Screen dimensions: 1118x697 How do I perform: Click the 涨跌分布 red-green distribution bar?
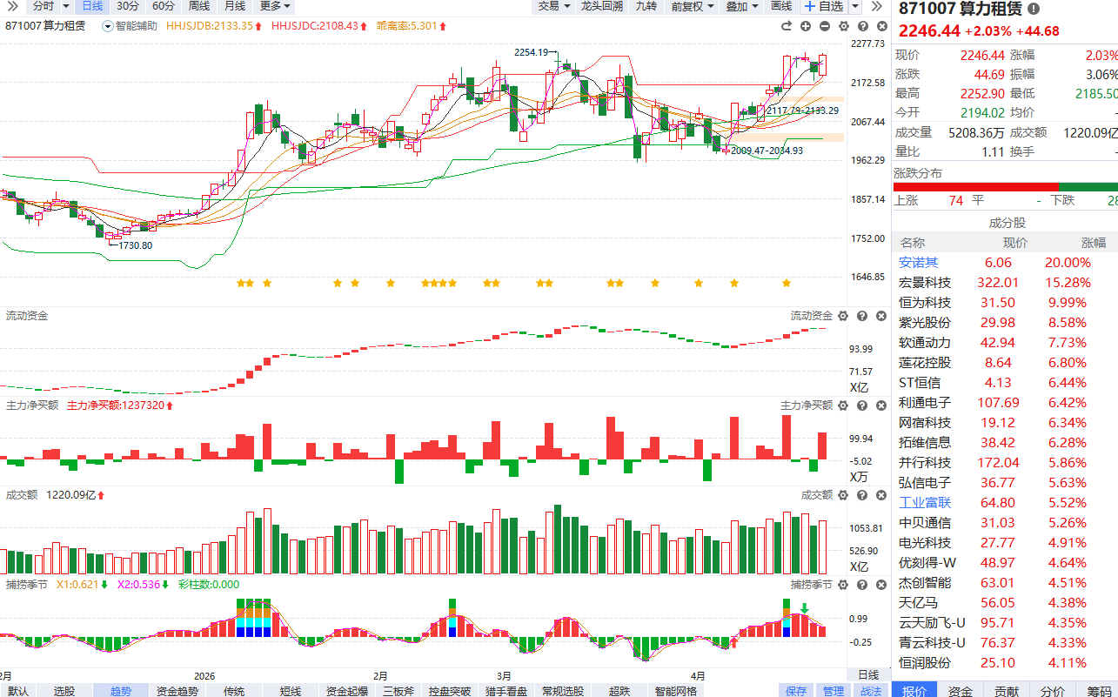tap(1005, 186)
